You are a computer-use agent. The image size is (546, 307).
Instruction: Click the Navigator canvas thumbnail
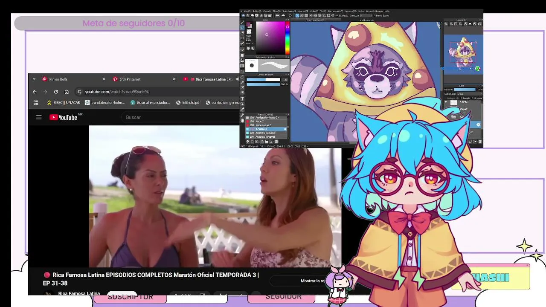[463, 55]
